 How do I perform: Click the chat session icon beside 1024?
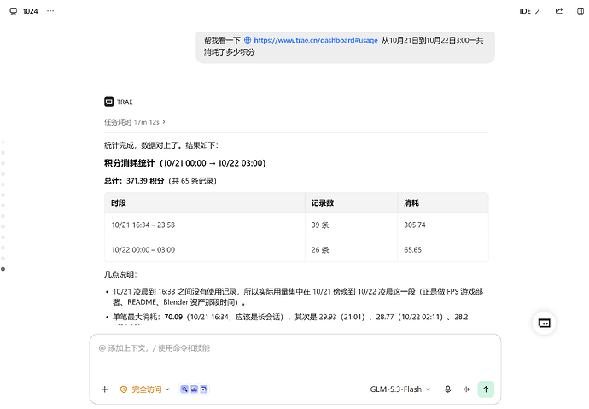pyautogui.click(x=13, y=11)
